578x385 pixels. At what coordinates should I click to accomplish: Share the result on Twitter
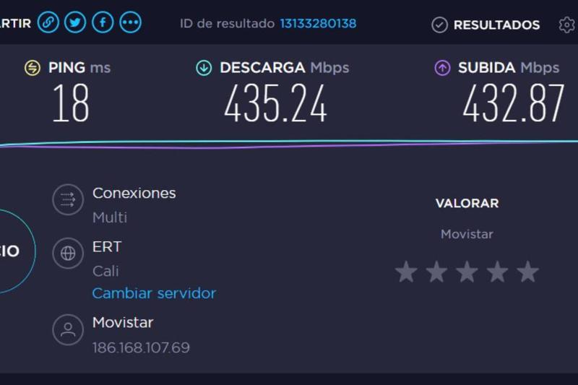(75, 22)
